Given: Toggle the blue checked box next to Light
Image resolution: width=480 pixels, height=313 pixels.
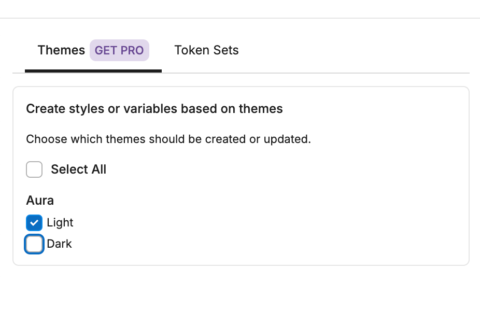Looking at the screenshot, I should pyautogui.click(x=34, y=223).
